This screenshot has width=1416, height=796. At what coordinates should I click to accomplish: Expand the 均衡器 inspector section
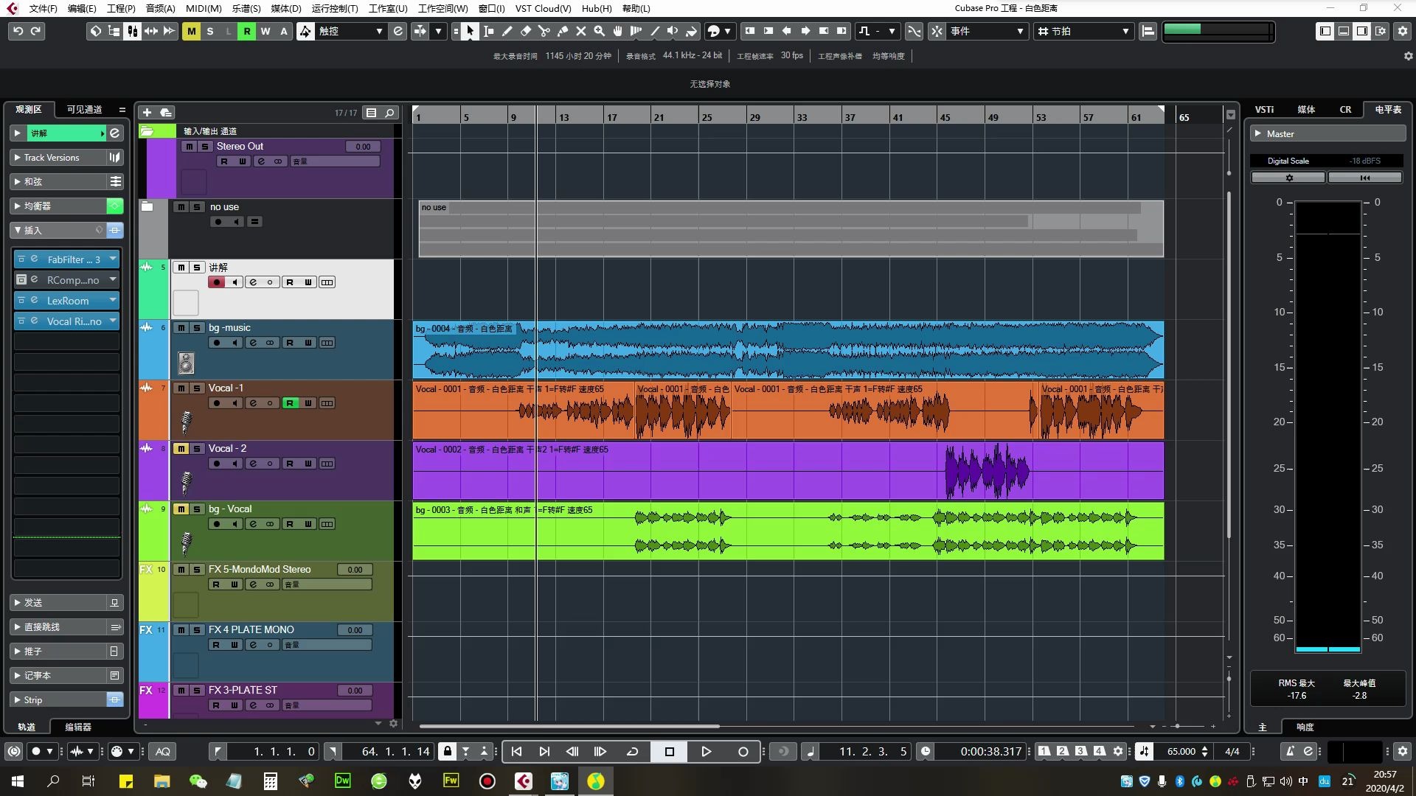pyautogui.click(x=58, y=206)
